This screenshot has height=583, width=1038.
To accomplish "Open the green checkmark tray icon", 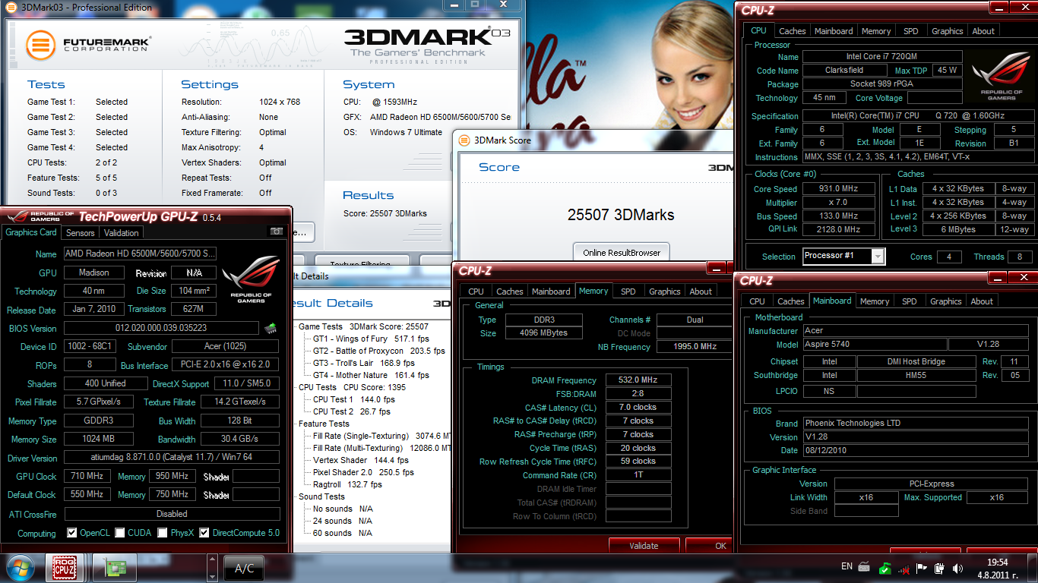I will (x=885, y=567).
